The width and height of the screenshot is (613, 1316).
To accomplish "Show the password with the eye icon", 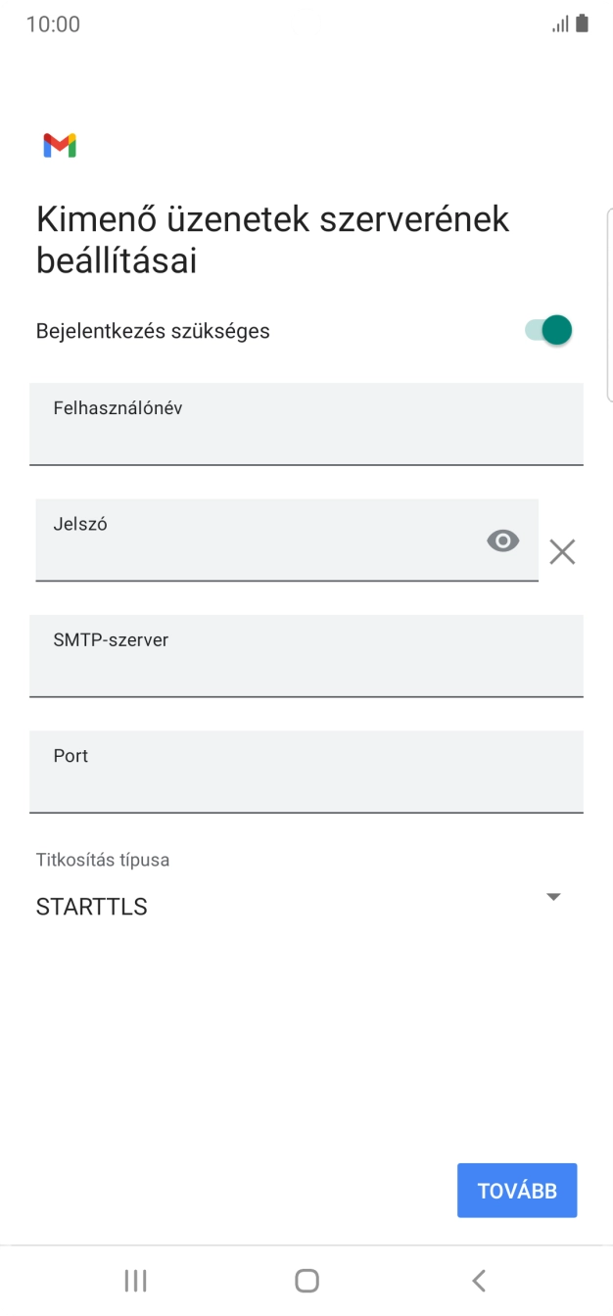I will pos(502,540).
